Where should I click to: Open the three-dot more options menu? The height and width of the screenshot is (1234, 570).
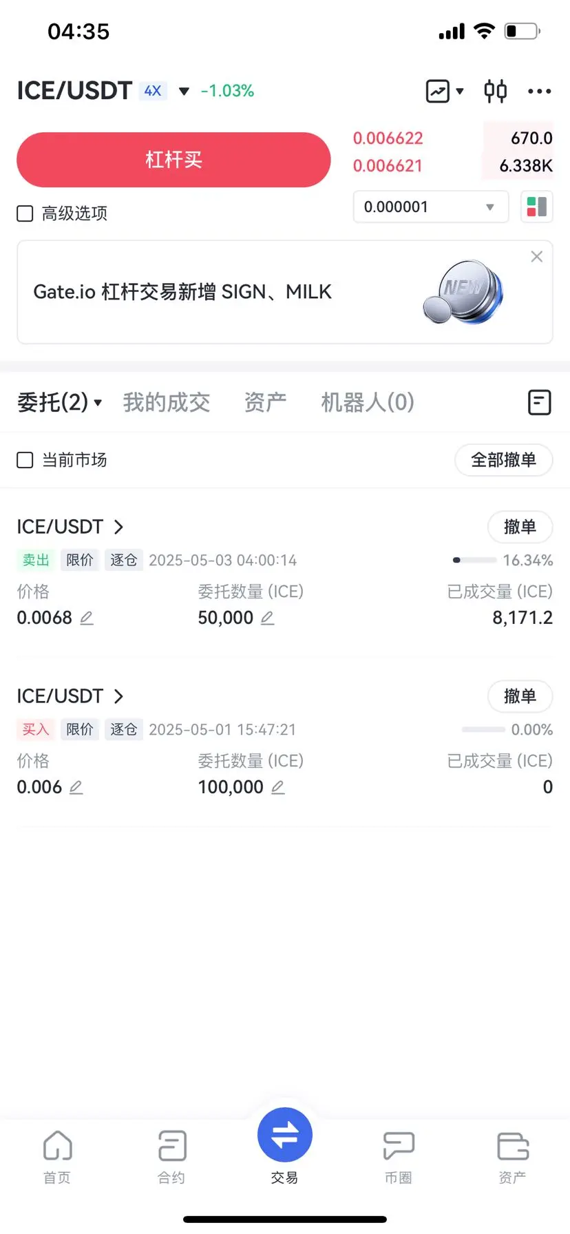[x=539, y=91]
